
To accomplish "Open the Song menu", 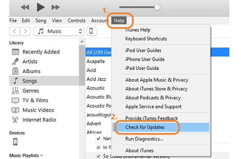I will (x=41, y=21).
